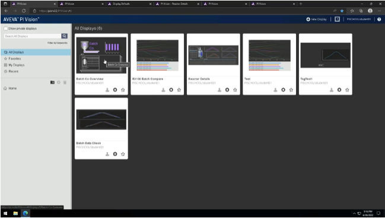Viewport: 385px width, 218px height.
Task: Focus the Search All Displays field
Action: point(33,36)
